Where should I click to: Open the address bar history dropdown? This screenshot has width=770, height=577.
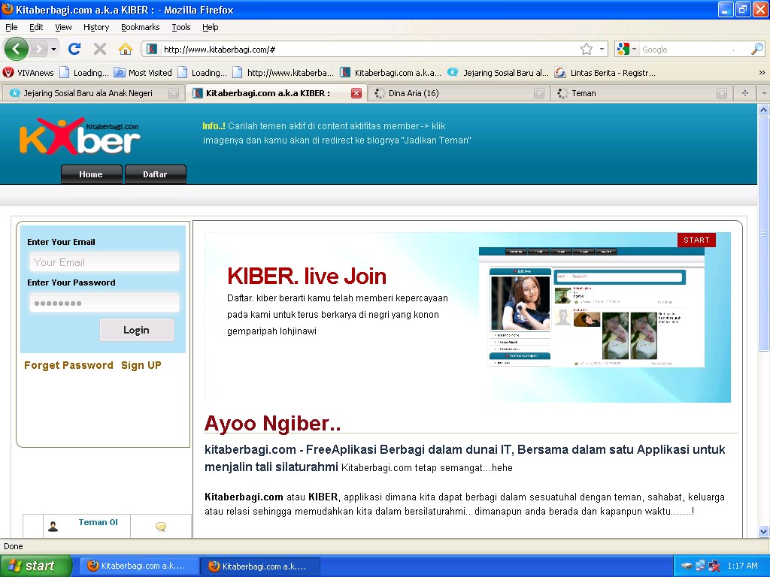602,49
